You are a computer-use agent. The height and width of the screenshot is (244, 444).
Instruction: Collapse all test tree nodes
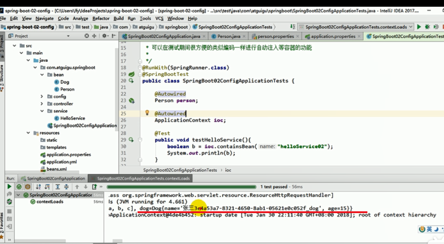pyautogui.click(x=66, y=187)
